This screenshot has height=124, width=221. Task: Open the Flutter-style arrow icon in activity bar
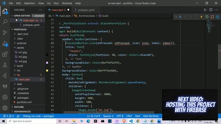[5, 76]
